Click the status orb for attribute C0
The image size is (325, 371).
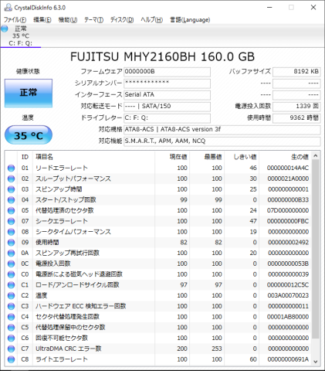click(x=11, y=274)
